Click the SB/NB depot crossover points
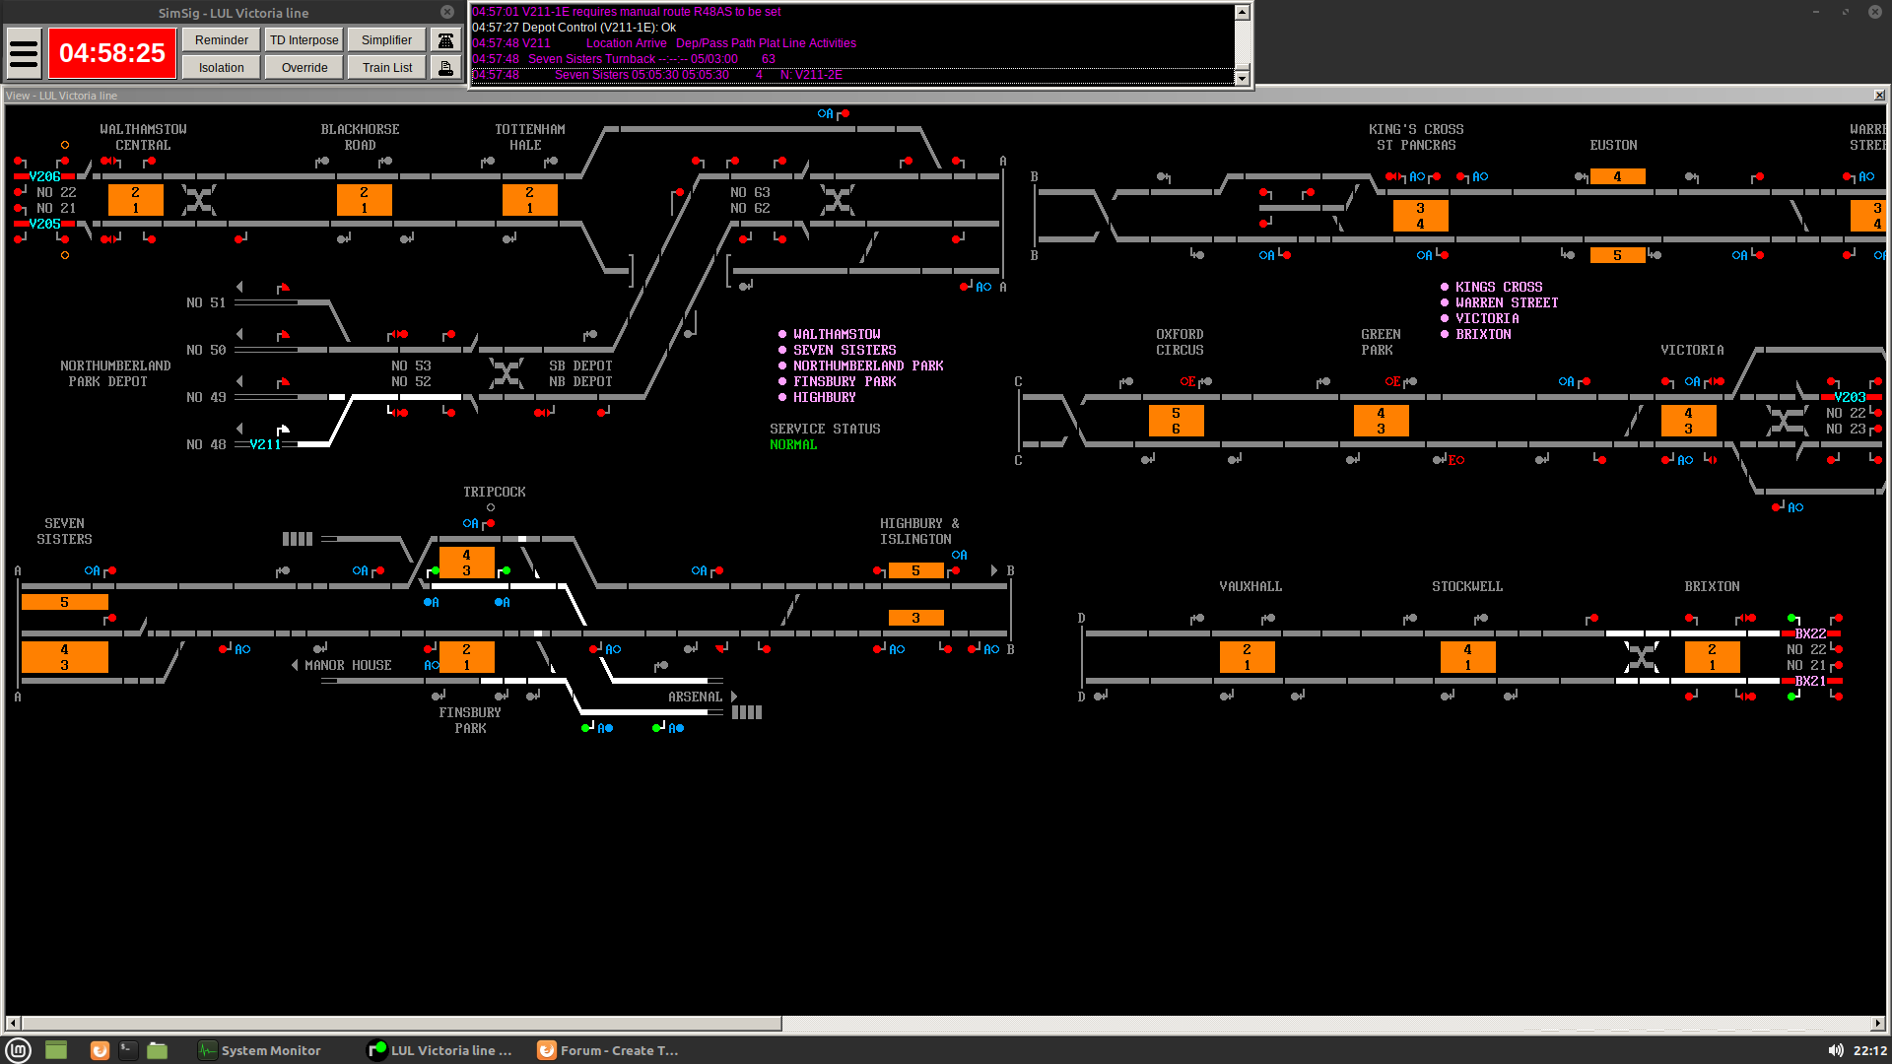Image resolution: width=1892 pixels, height=1064 pixels. [x=507, y=373]
